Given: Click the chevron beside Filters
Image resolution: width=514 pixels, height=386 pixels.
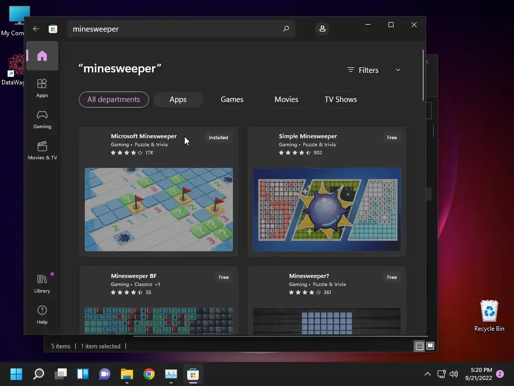Looking at the screenshot, I should (398, 70).
